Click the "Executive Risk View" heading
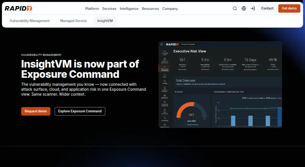The height and width of the screenshot is (167, 305). [189, 51]
